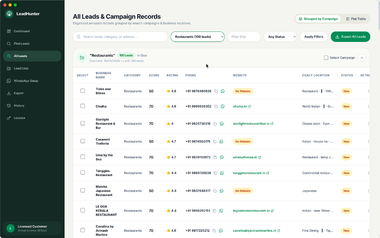
Task: Open chulha.in website link
Action: pyautogui.click(x=242, y=106)
